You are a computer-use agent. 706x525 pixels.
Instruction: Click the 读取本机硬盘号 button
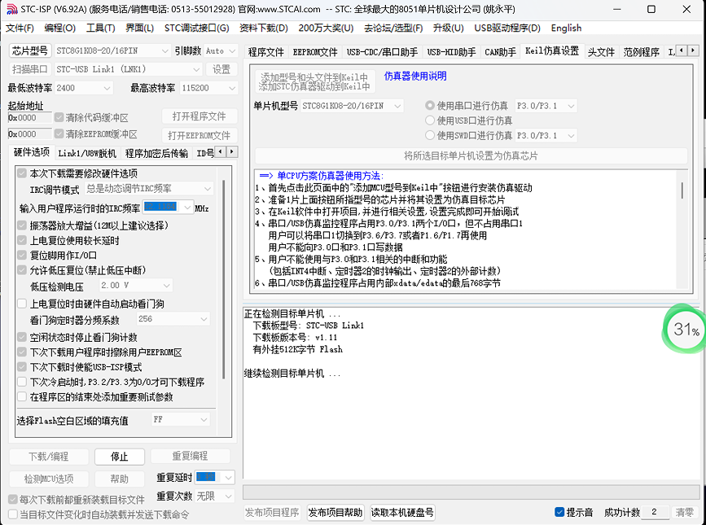[x=402, y=513]
